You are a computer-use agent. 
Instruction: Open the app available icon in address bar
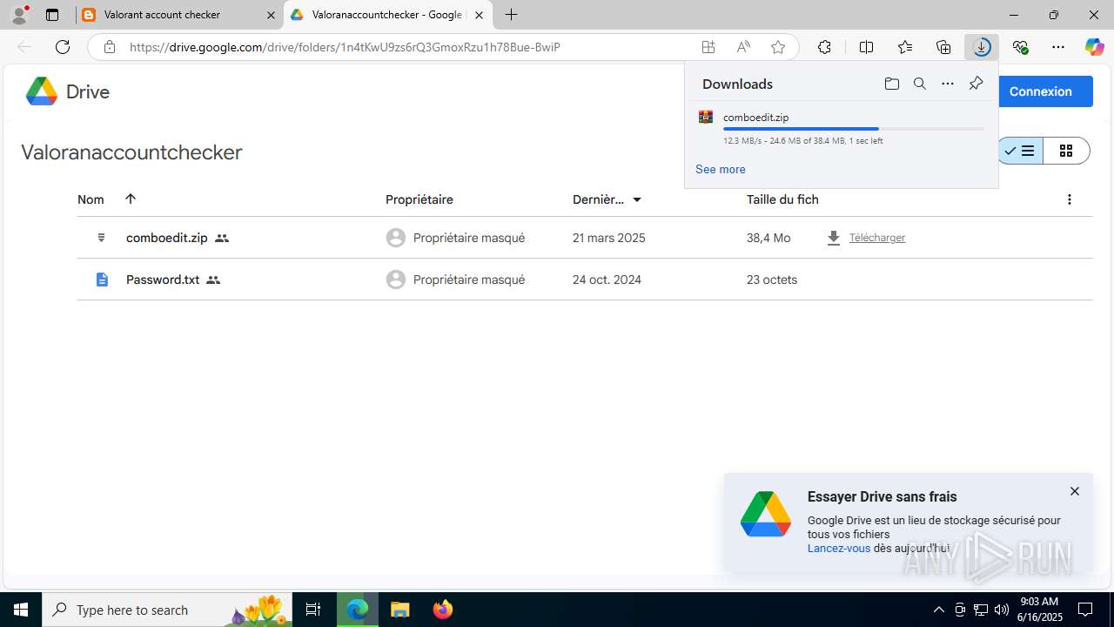click(708, 47)
